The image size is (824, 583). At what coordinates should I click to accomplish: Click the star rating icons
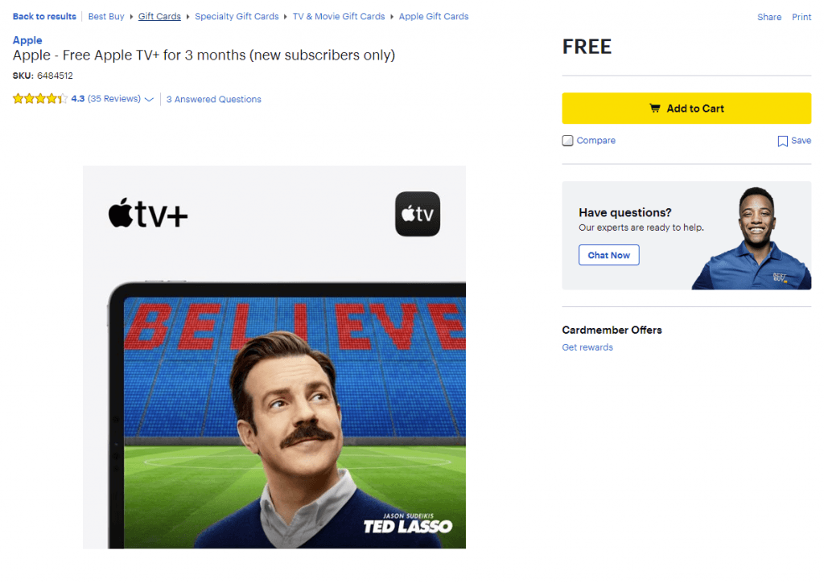[x=40, y=99]
